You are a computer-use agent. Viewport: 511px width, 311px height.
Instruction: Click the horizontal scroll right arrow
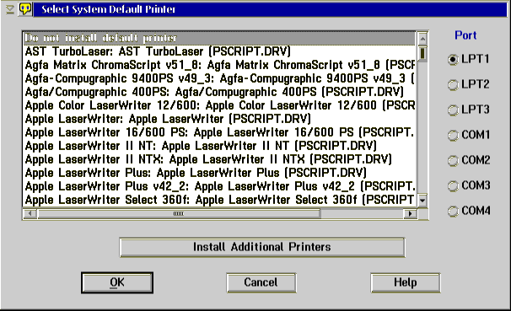tap(410, 213)
